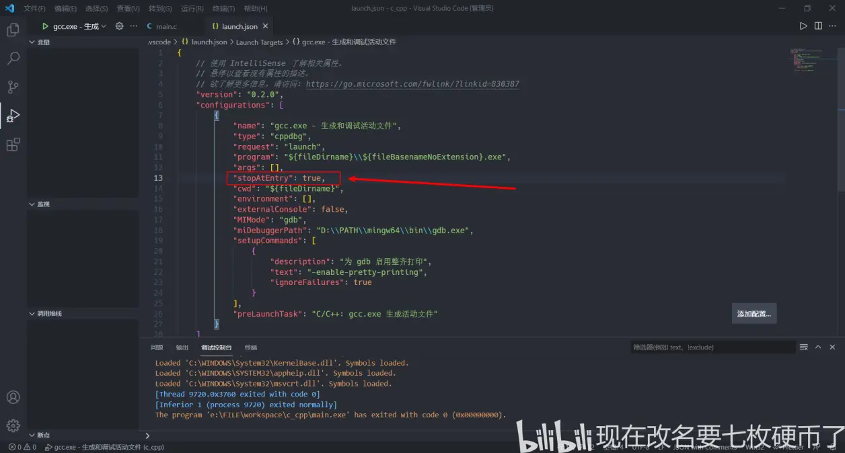Focus the debug console filter field
This screenshot has width=845, height=453.
712,347
